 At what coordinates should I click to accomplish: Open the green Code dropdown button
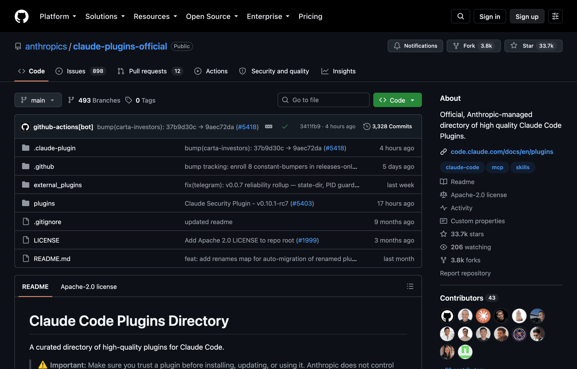(x=397, y=100)
